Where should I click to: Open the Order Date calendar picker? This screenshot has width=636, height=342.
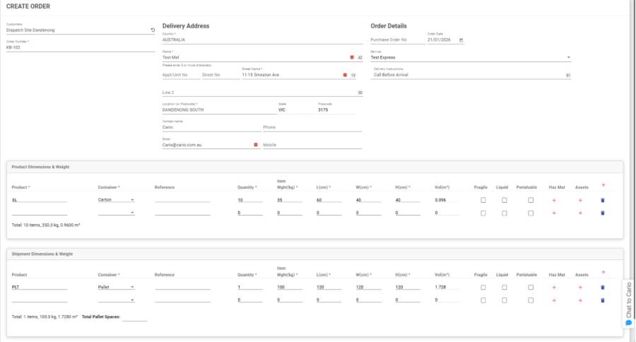(x=461, y=40)
